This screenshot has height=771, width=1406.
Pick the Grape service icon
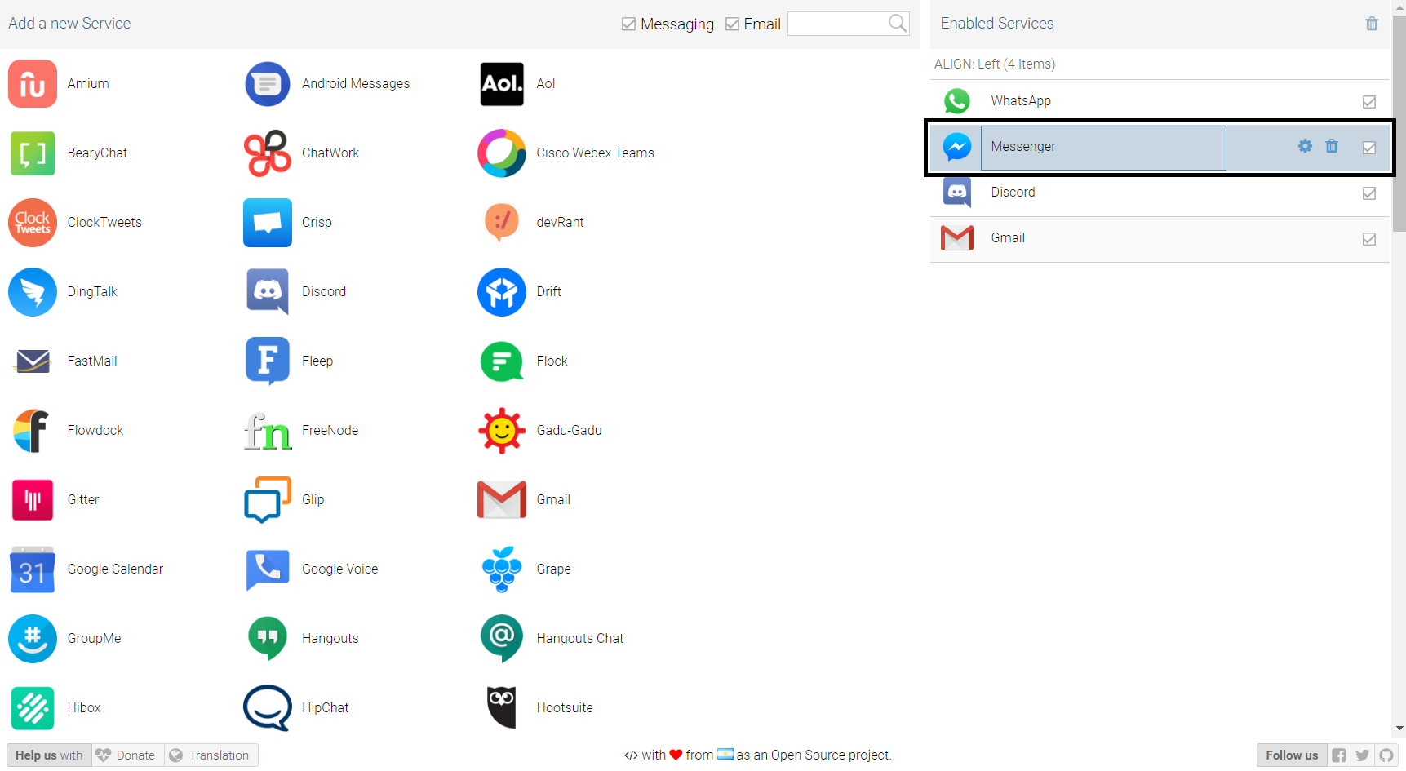(502, 569)
